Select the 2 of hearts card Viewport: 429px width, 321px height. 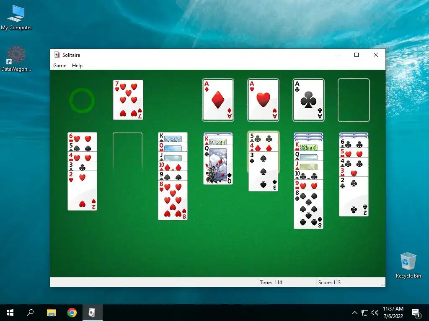click(83, 191)
